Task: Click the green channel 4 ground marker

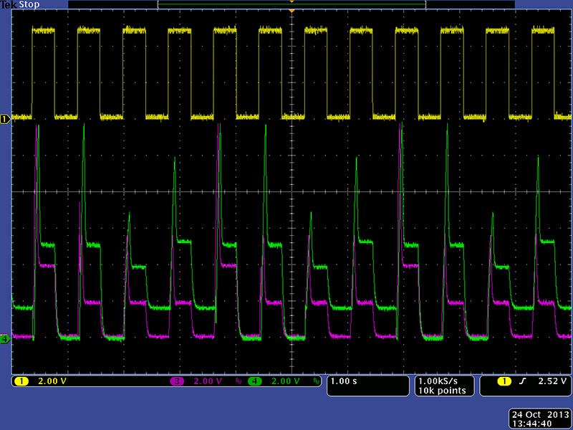Action: (5, 339)
